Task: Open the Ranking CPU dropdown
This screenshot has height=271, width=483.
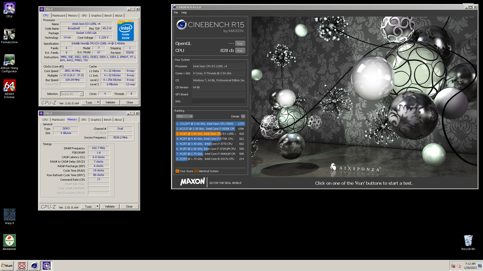Action: click(x=184, y=116)
